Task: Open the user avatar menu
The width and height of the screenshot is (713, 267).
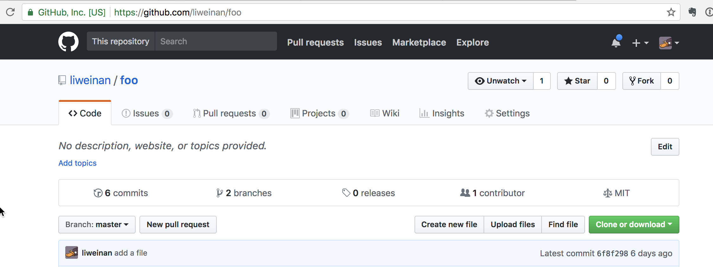Action: click(669, 43)
